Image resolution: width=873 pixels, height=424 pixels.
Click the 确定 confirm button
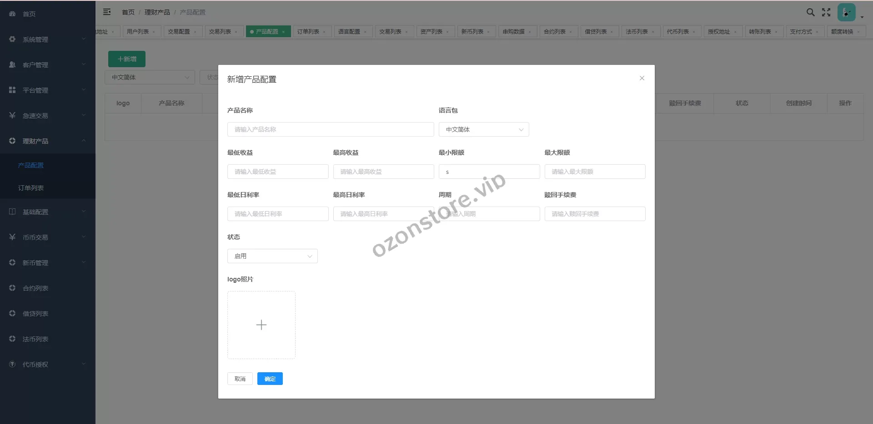[x=270, y=379]
